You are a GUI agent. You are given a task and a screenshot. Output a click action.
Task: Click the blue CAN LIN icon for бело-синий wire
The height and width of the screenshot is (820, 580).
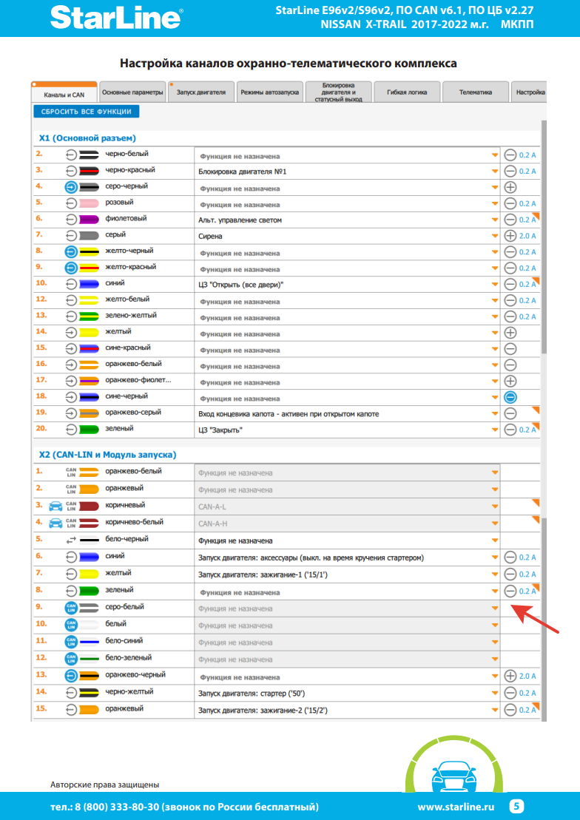point(71,641)
